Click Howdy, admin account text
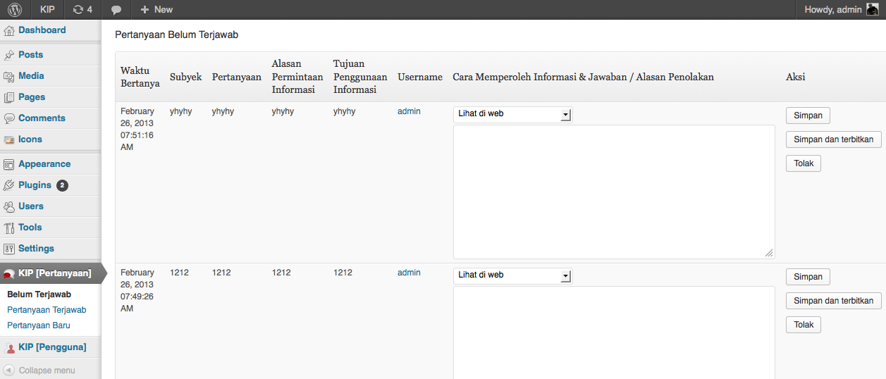Image resolution: width=886 pixels, height=379 pixels. tap(833, 10)
